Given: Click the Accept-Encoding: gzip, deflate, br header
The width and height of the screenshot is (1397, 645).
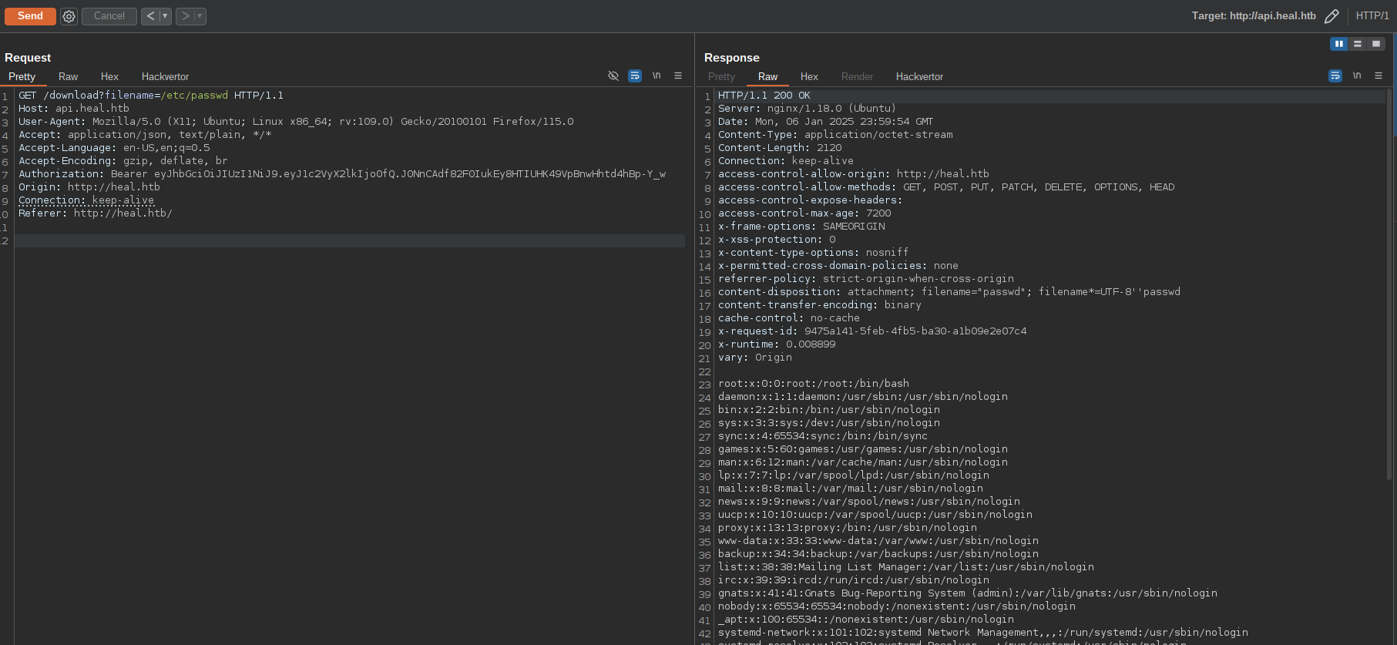Looking at the screenshot, I should tap(123, 161).
